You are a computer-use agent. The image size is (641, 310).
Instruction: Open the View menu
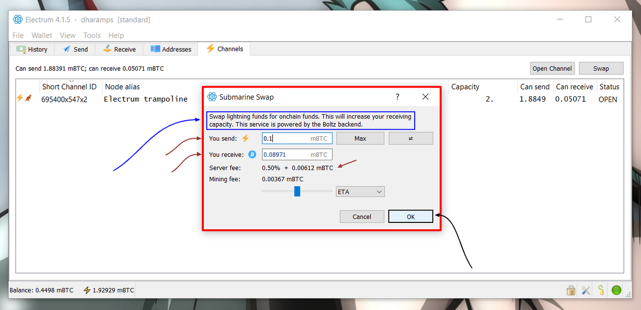(68, 35)
